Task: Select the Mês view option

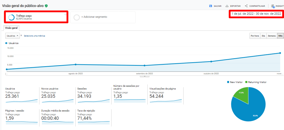Action: click(x=280, y=36)
